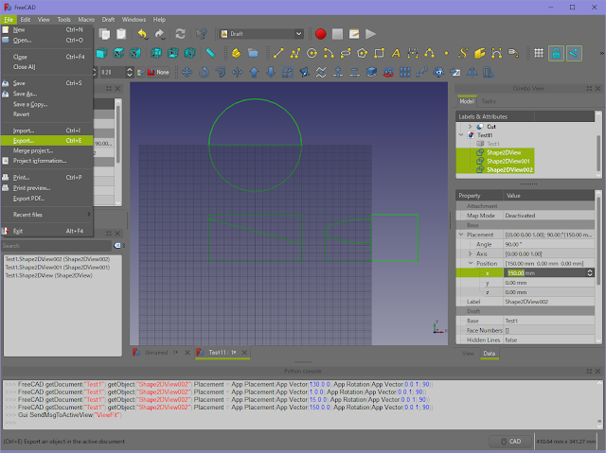Toggle the snap lock button

tap(556, 53)
